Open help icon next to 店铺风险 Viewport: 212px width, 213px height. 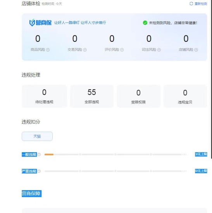[x=196, y=50]
